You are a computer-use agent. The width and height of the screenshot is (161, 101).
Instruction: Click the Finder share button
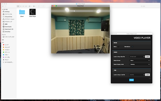click(x=39, y=6)
